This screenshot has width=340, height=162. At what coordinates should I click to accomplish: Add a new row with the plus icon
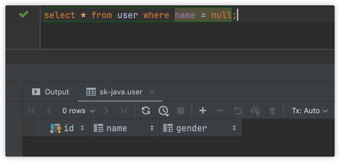[x=202, y=110]
